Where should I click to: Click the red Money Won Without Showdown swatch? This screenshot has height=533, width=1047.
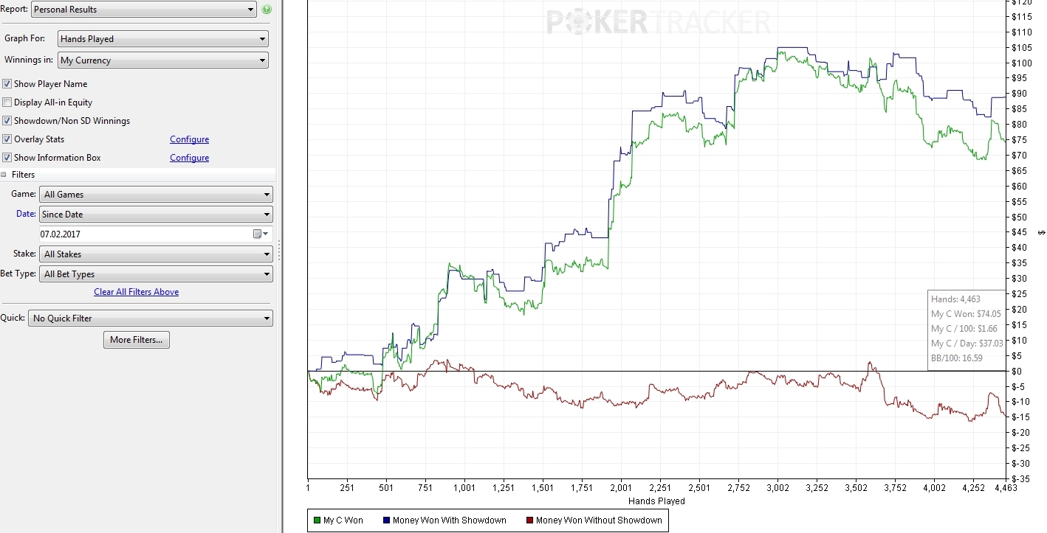(529, 520)
